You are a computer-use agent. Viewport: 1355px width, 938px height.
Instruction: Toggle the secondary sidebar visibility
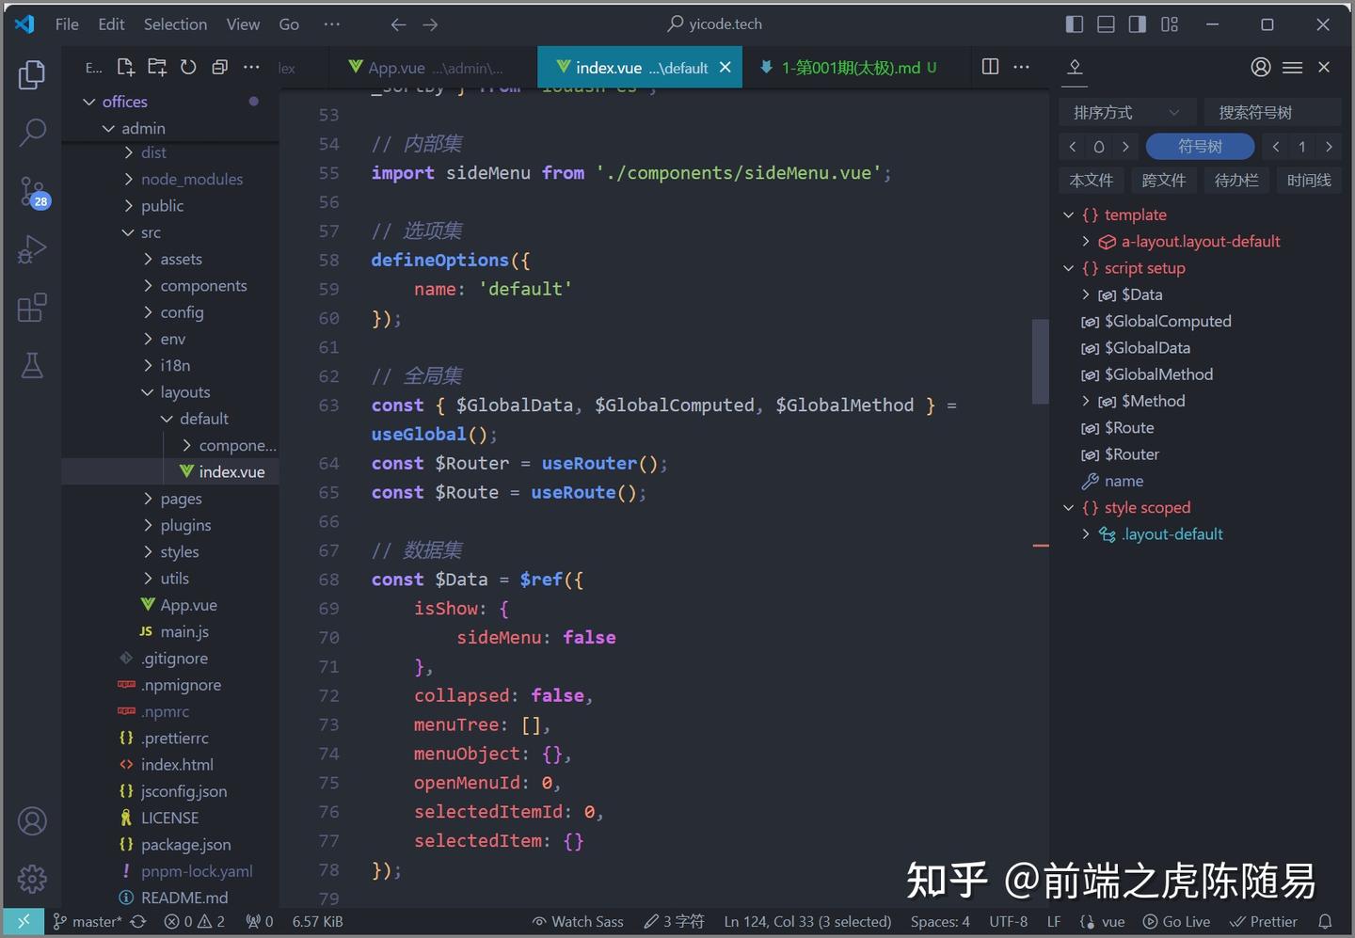tap(1136, 24)
